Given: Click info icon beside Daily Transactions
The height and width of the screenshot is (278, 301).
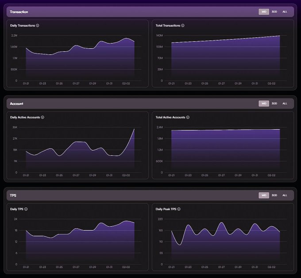Looking at the screenshot, I should [x=38, y=26].
